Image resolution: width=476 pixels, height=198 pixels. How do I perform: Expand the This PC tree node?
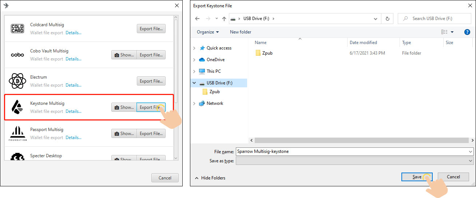(x=194, y=71)
